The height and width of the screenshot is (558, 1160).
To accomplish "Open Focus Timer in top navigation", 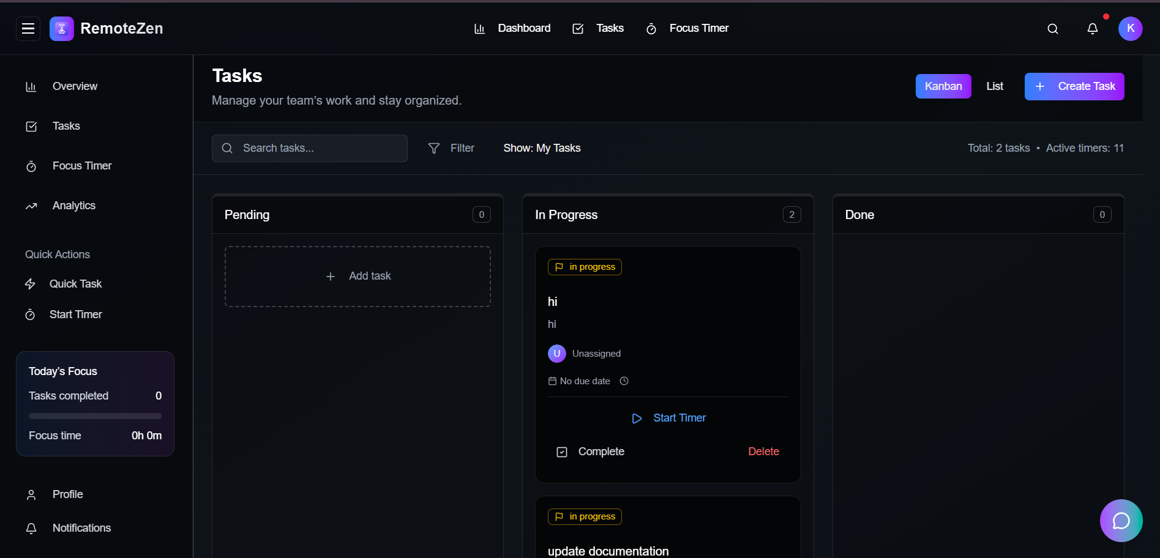I will 687,28.
